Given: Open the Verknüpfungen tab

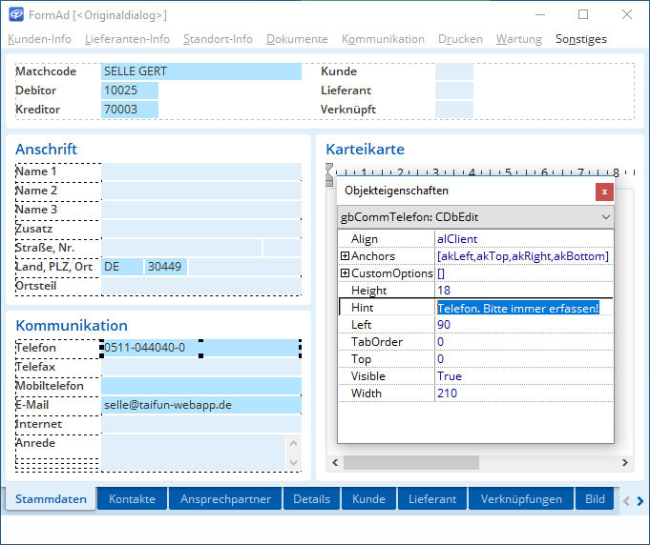Looking at the screenshot, I should [x=521, y=499].
